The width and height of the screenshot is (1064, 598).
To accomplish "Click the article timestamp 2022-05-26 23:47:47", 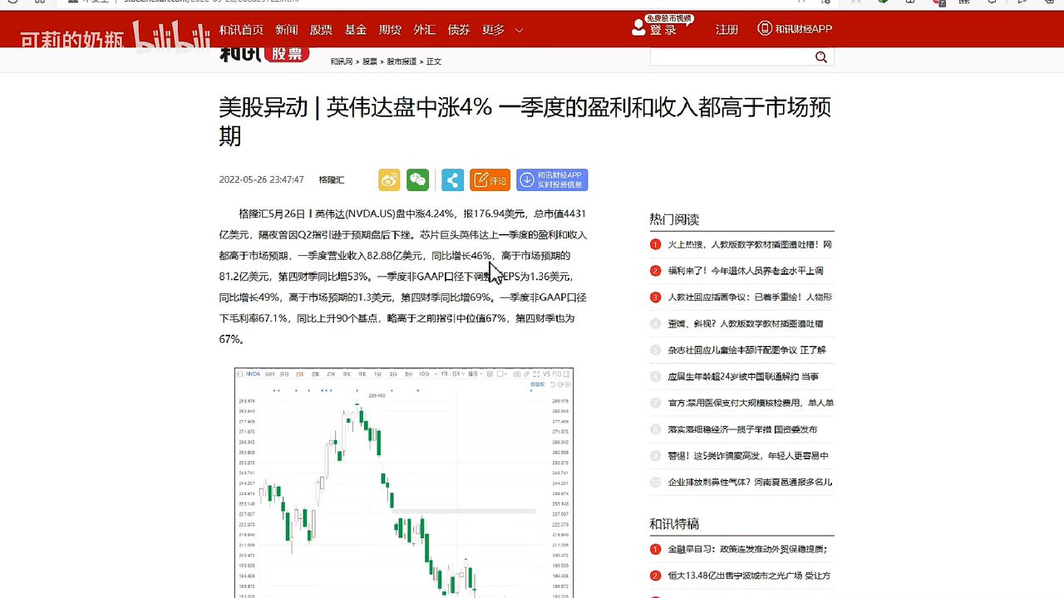I will (x=261, y=180).
